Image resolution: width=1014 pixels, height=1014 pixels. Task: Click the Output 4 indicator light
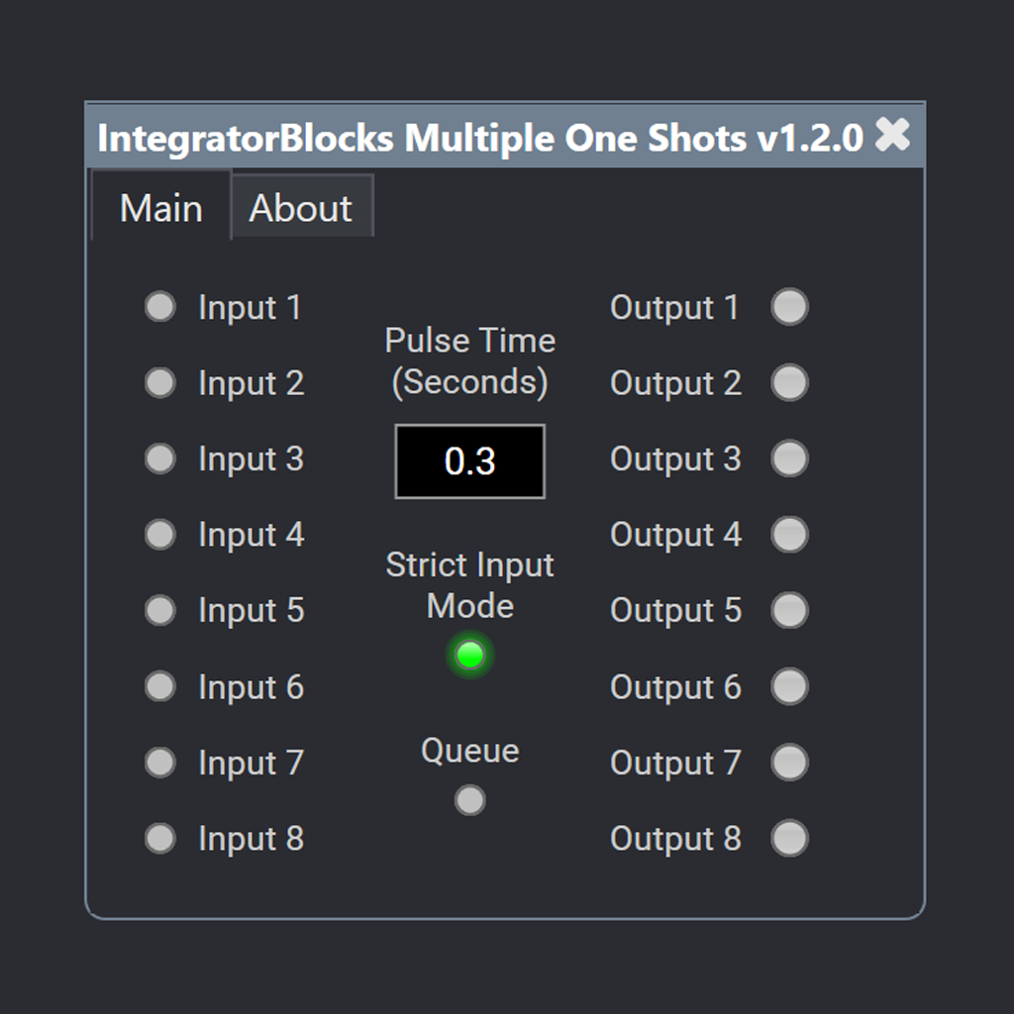tap(789, 535)
